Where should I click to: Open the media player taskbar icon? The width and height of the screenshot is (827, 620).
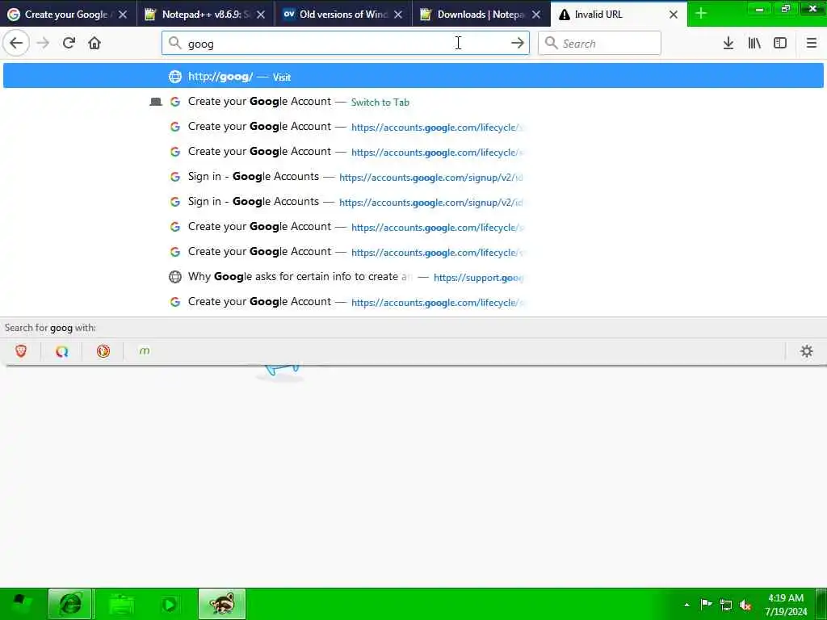pos(170,604)
